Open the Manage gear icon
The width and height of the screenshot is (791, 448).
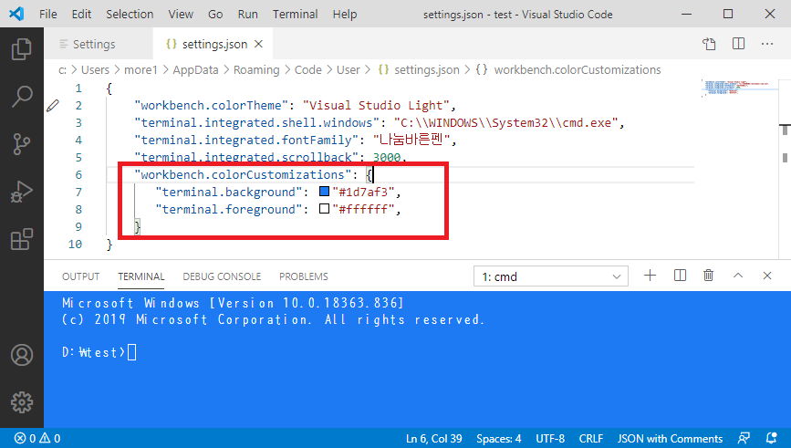[x=22, y=402]
